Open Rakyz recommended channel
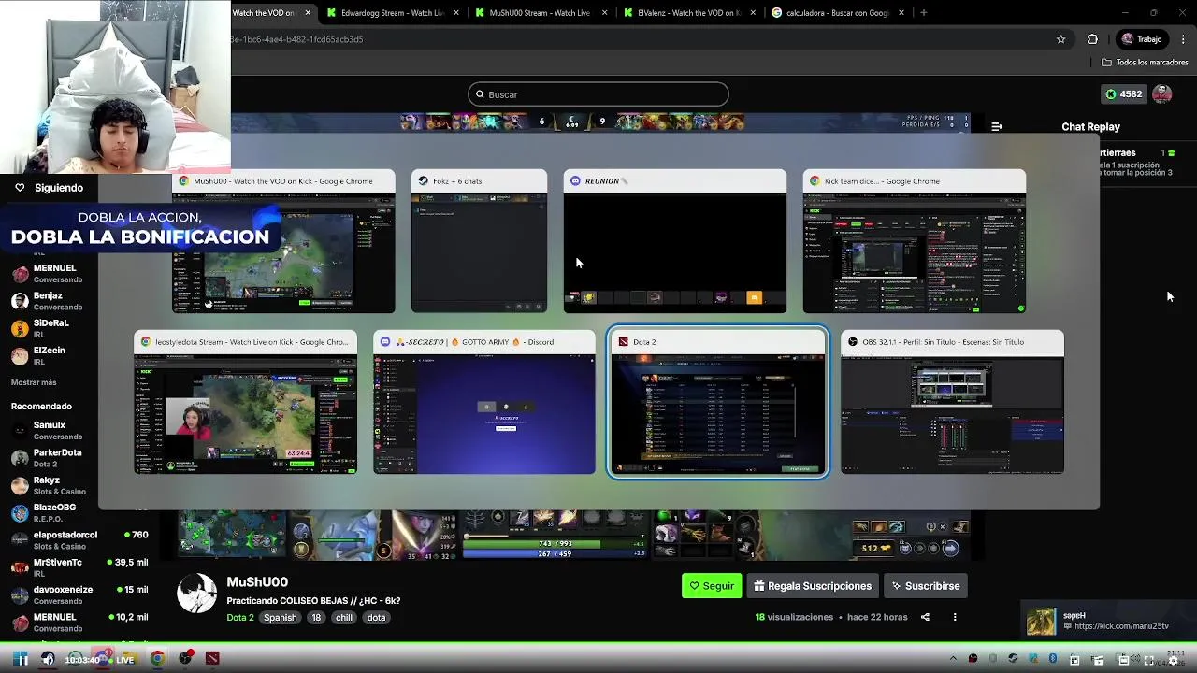 click(x=47, y=485)
